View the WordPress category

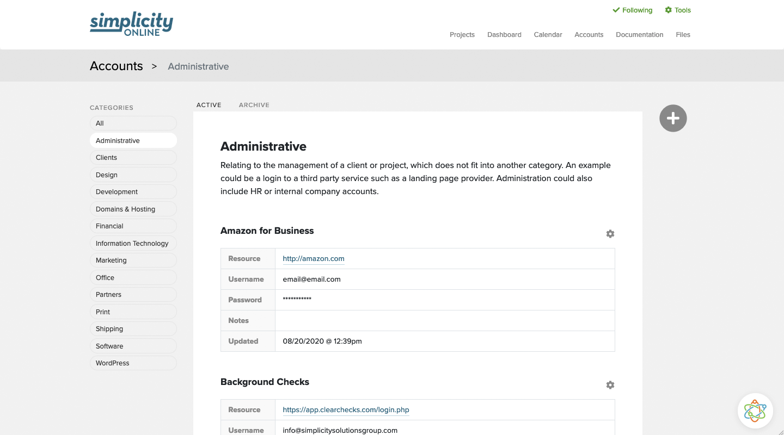click(x=133, y=363)
